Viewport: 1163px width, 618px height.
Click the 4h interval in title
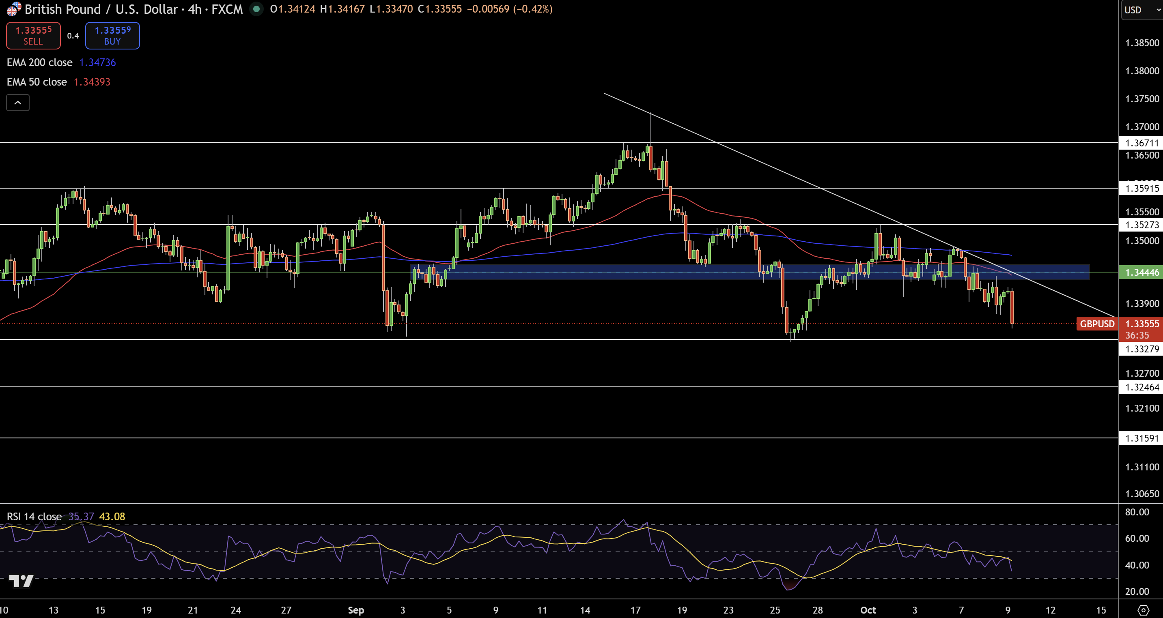[195, 9]
